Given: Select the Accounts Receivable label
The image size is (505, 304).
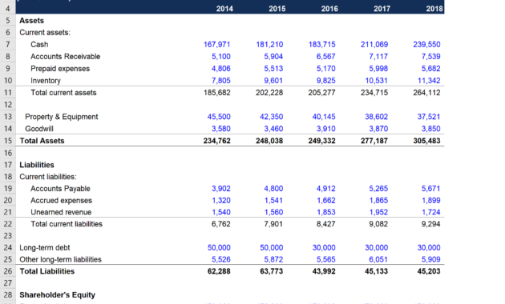Looking at the screenshot, I should coord(66,57).
